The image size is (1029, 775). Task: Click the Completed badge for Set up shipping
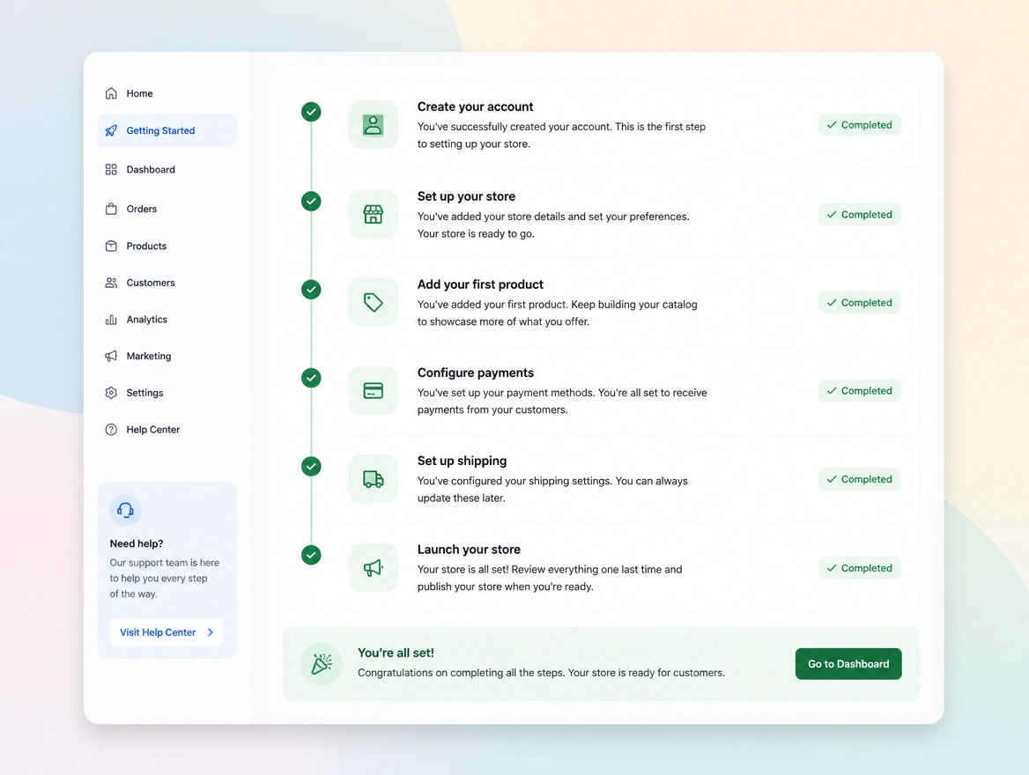click(x=859, y=479)
